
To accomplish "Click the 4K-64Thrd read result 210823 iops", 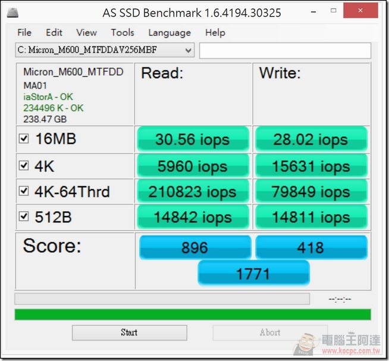I will 193,192.
